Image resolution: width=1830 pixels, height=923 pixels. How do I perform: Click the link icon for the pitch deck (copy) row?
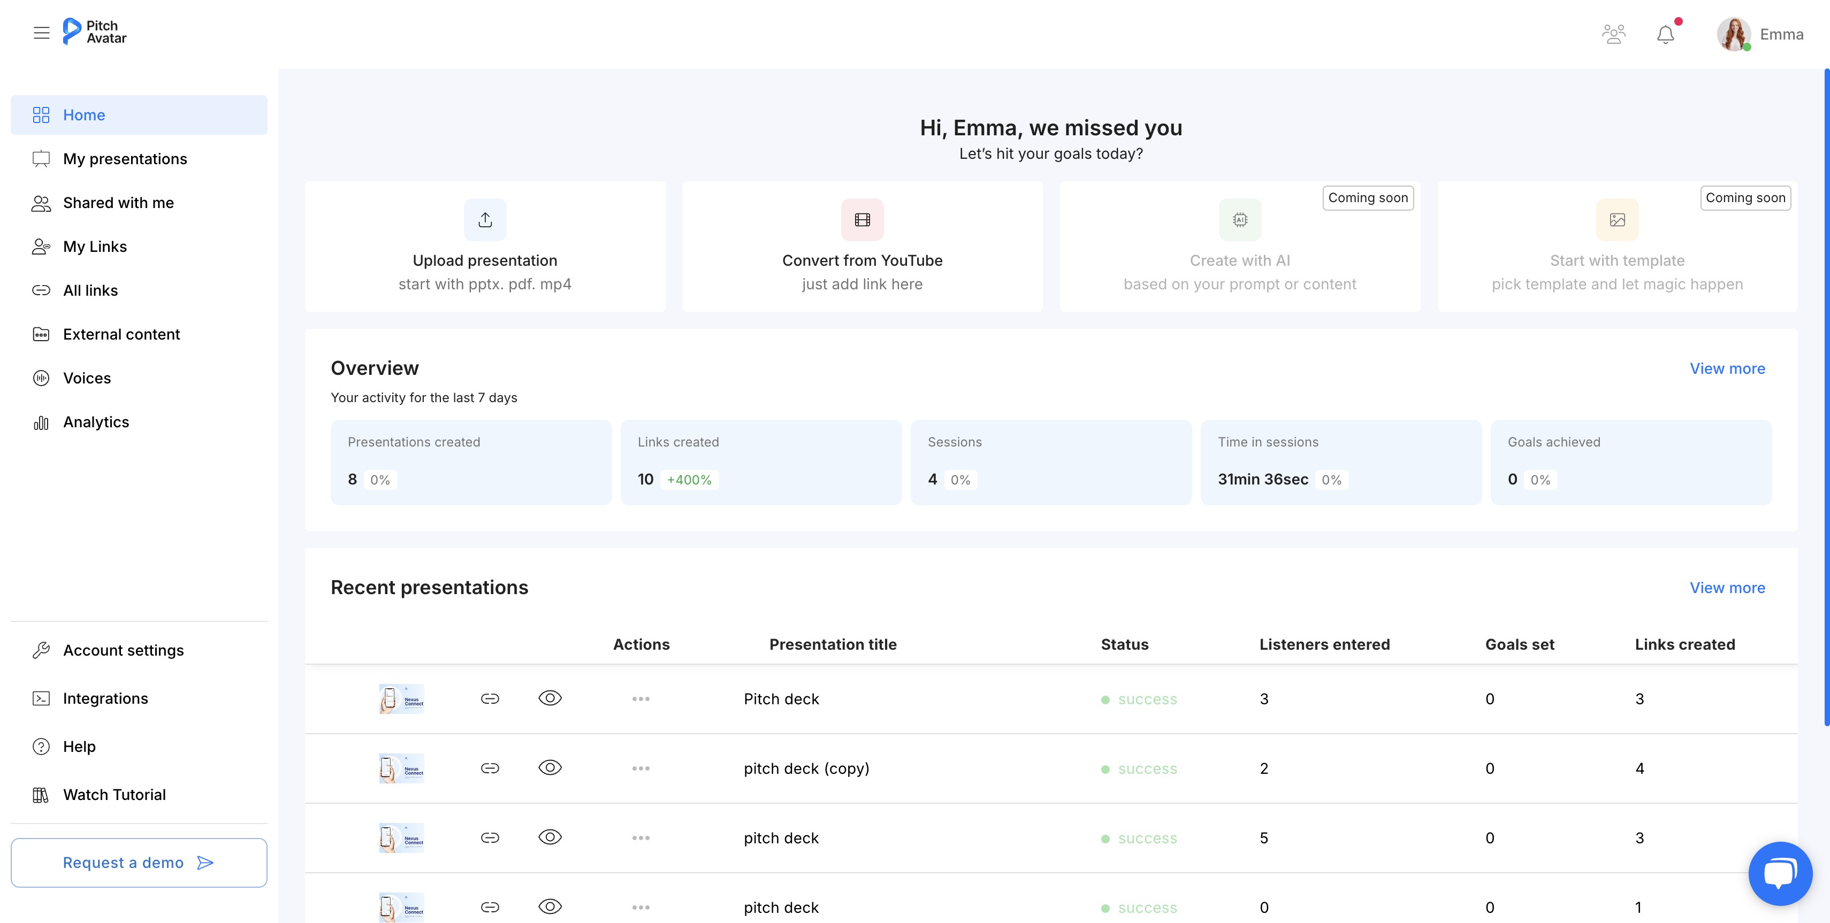pos(490,768)
